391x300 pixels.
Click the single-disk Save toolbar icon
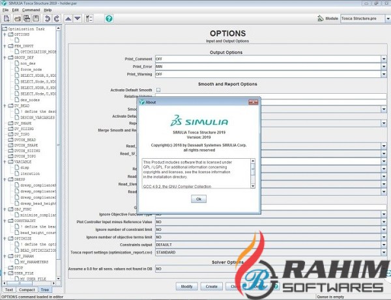(x=36, y=18)
